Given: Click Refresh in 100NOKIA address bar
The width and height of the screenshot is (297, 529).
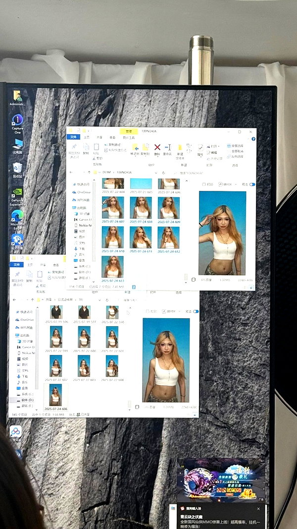Looking at the screenshot, I should coord(164,173).
